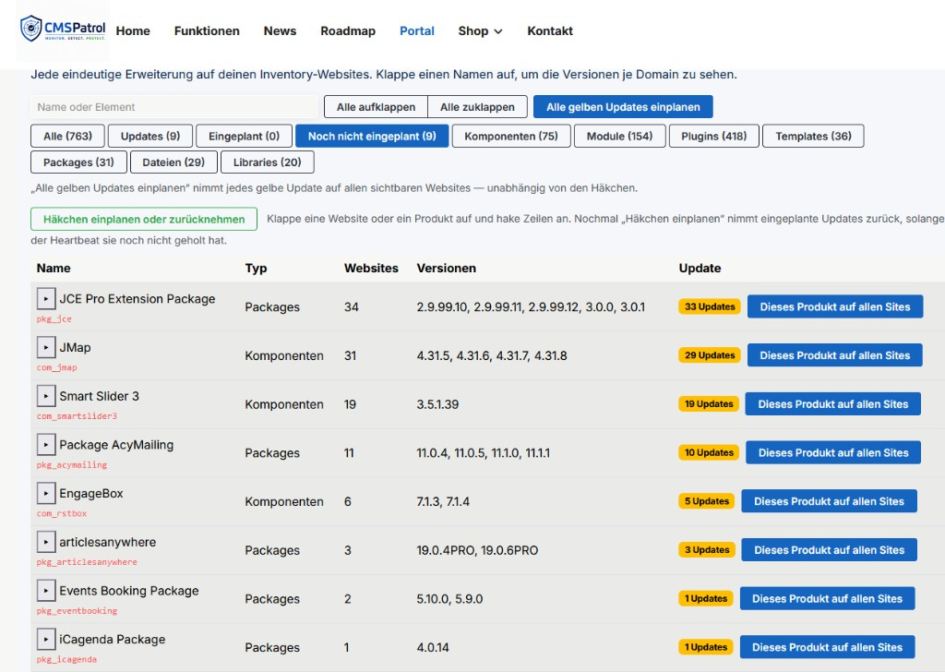Open the Roadmap page

tap(348, 30)
